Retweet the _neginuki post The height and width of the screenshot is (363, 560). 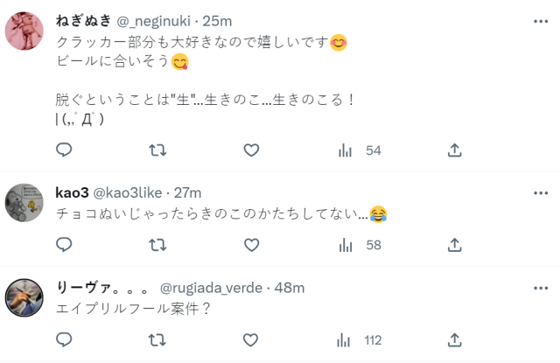tap(157, 150)
